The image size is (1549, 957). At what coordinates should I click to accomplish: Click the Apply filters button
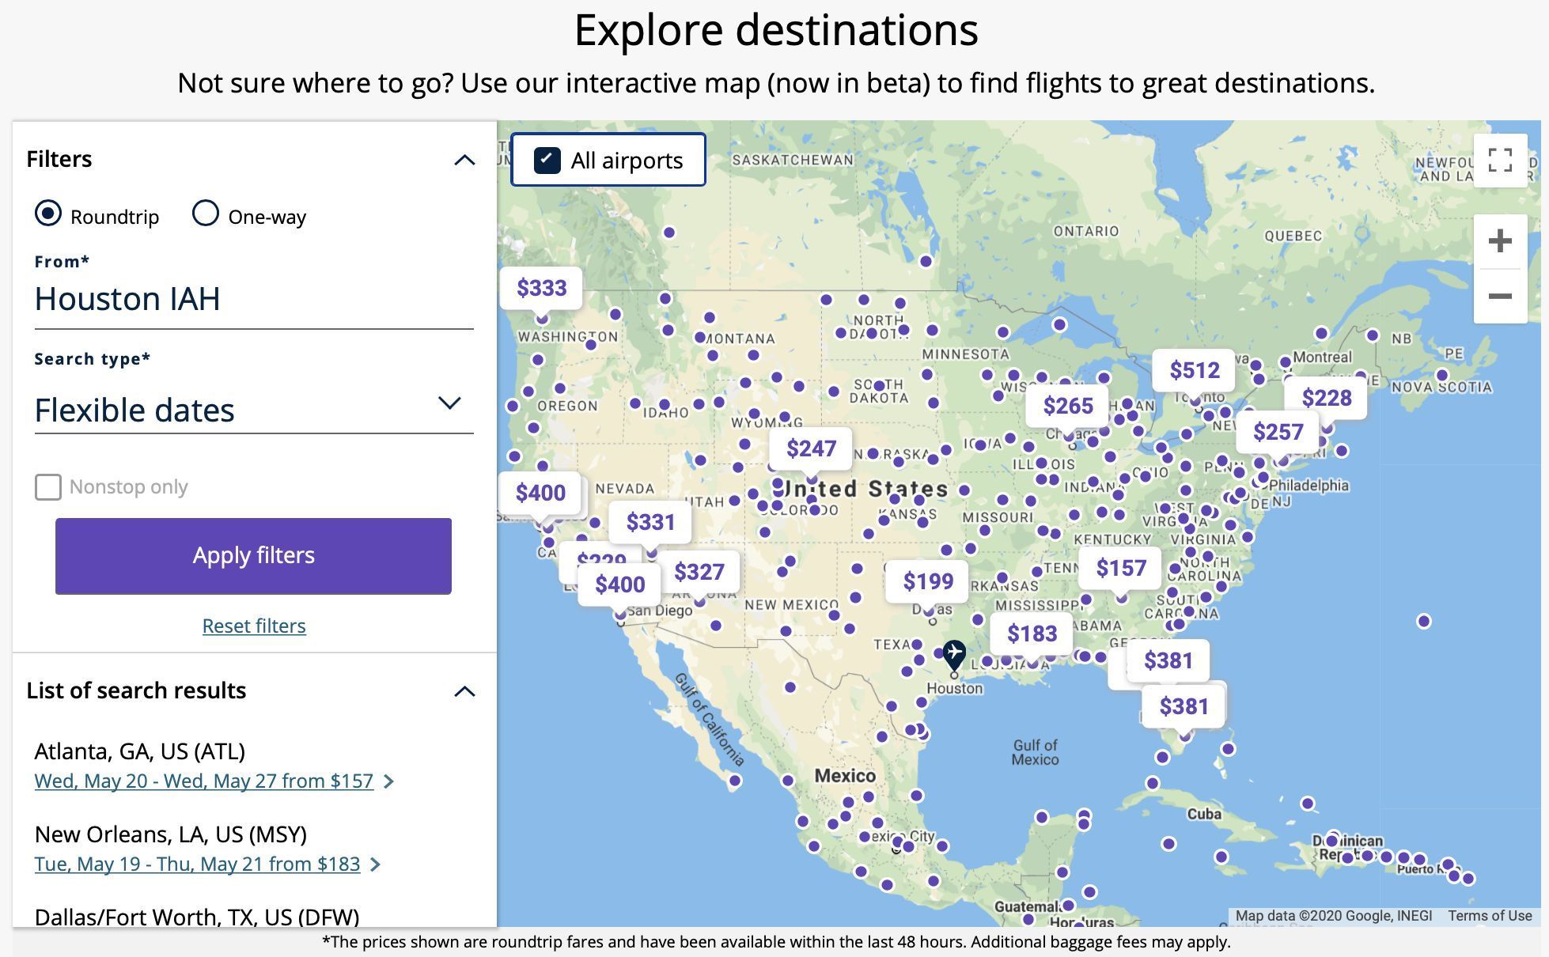(x=253, y=556)
